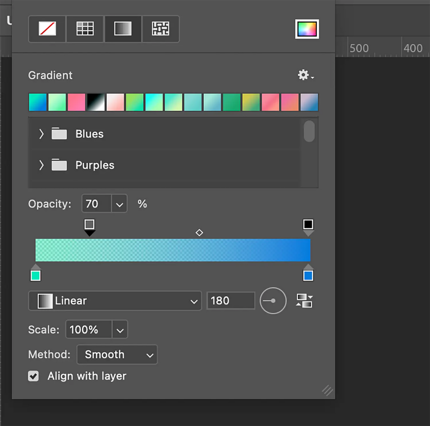Click the gradient preview bar
Screen dimensions: 430x426
coord(173,250)
